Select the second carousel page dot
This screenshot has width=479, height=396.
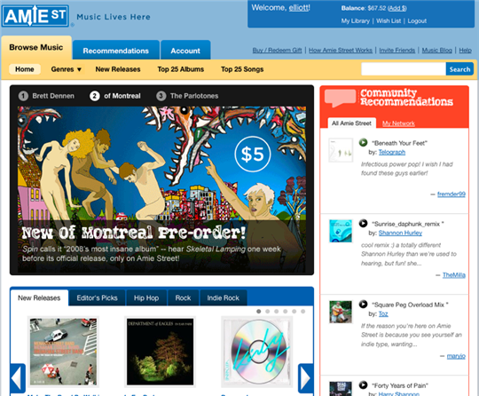pos(268,312)
